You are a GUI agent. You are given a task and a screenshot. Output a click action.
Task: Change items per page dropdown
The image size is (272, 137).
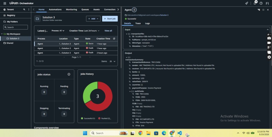pyautogui.click(x=112, y=61)
